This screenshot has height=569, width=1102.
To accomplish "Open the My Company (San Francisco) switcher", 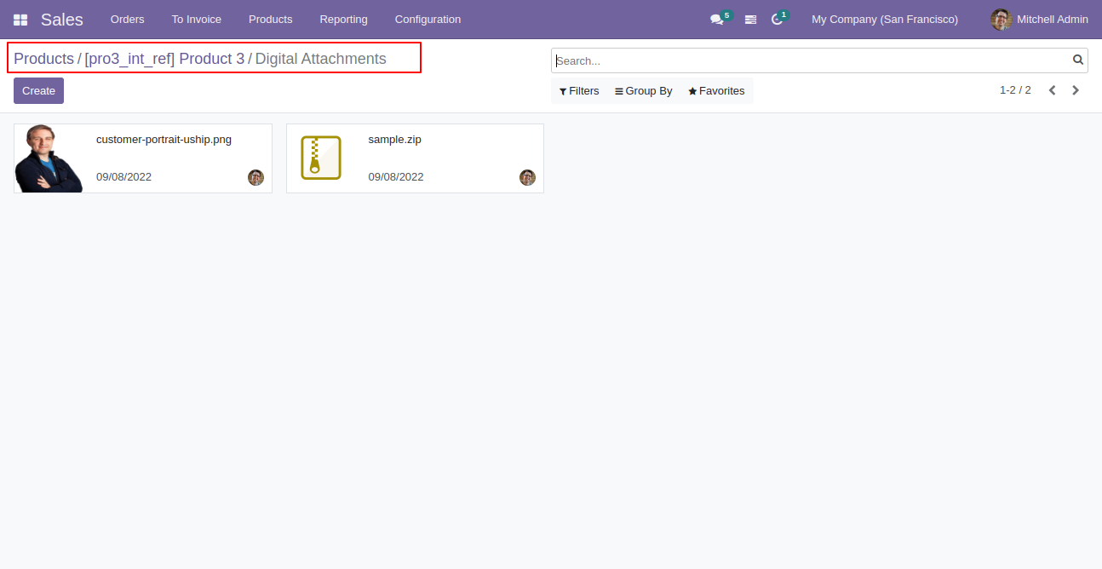I will coord(885,20).
